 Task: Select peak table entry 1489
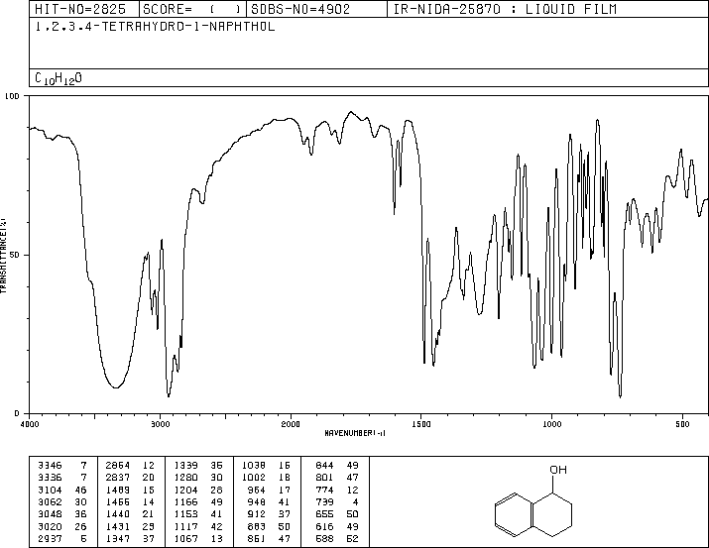pyautogui.click(x=118, y=490)
